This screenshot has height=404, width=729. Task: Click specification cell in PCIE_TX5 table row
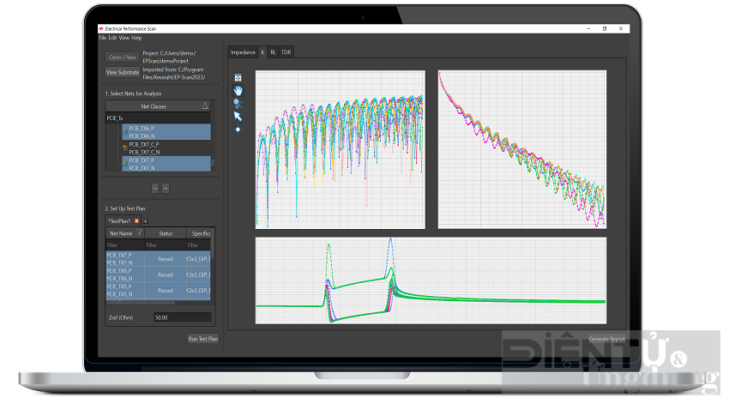198,291
